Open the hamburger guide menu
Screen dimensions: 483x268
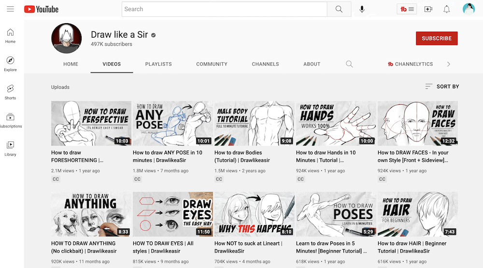10,9
